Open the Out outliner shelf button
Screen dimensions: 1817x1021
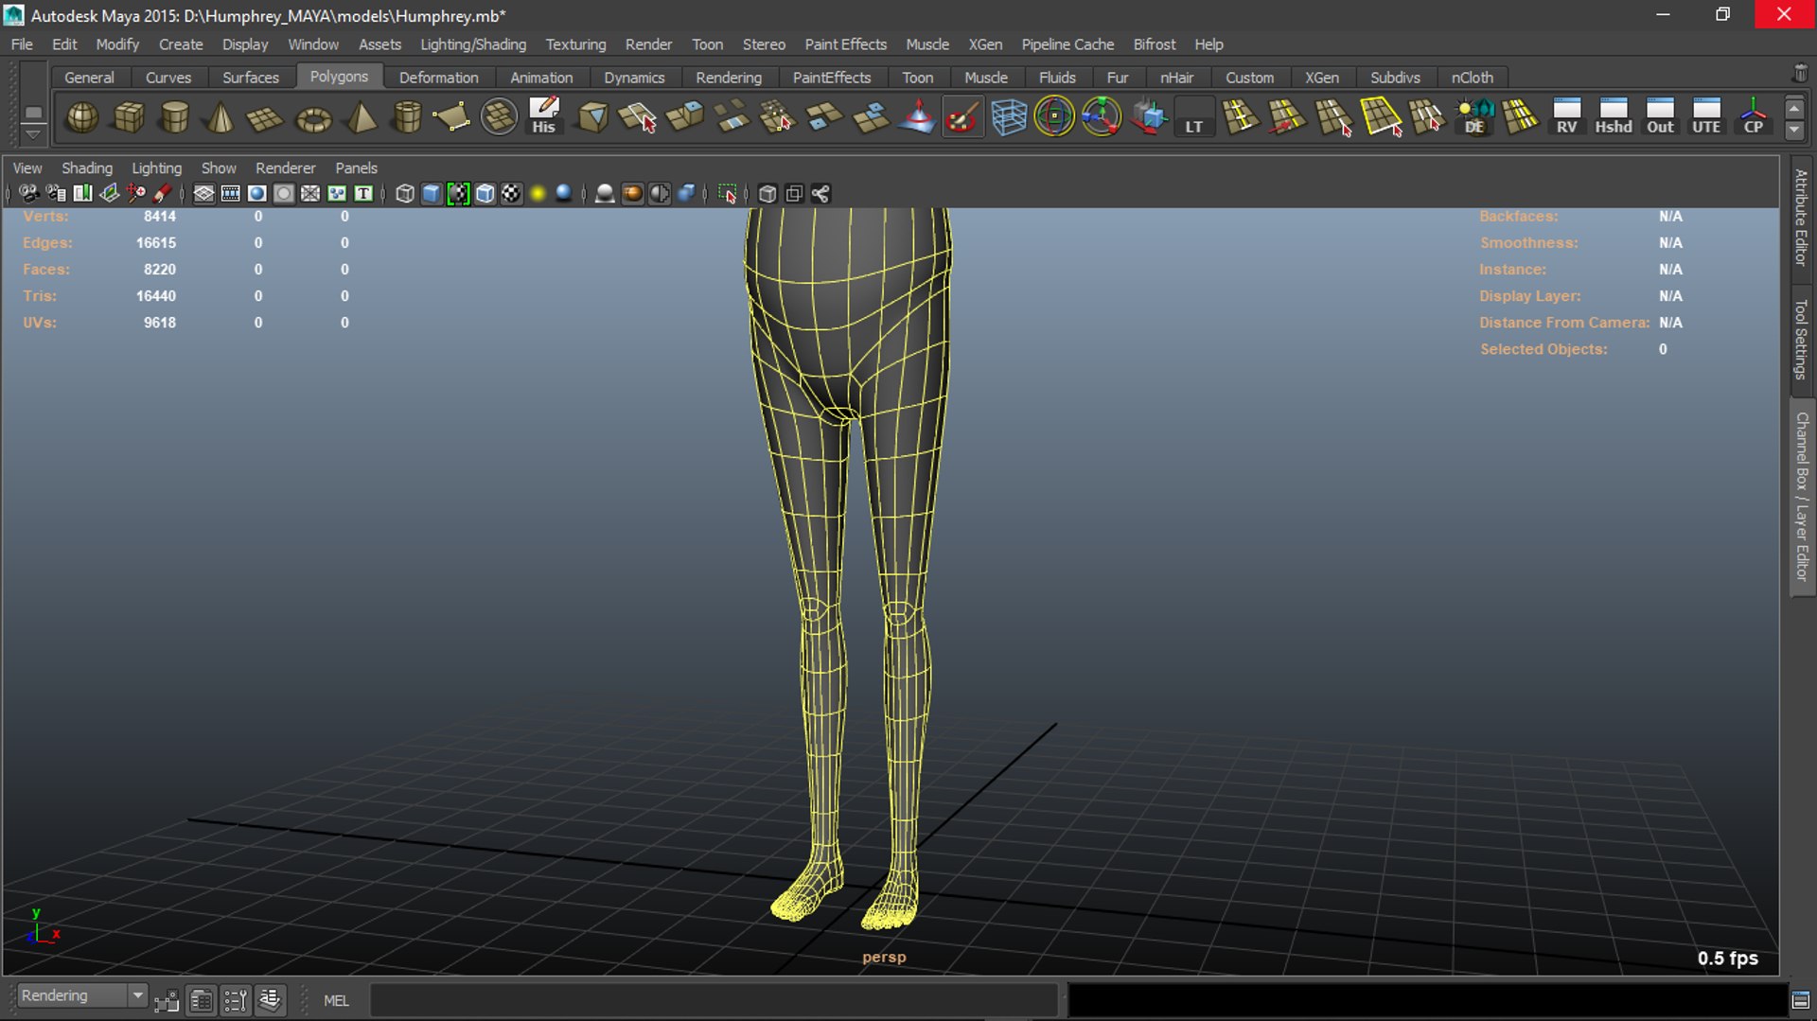coord(1660,117)
